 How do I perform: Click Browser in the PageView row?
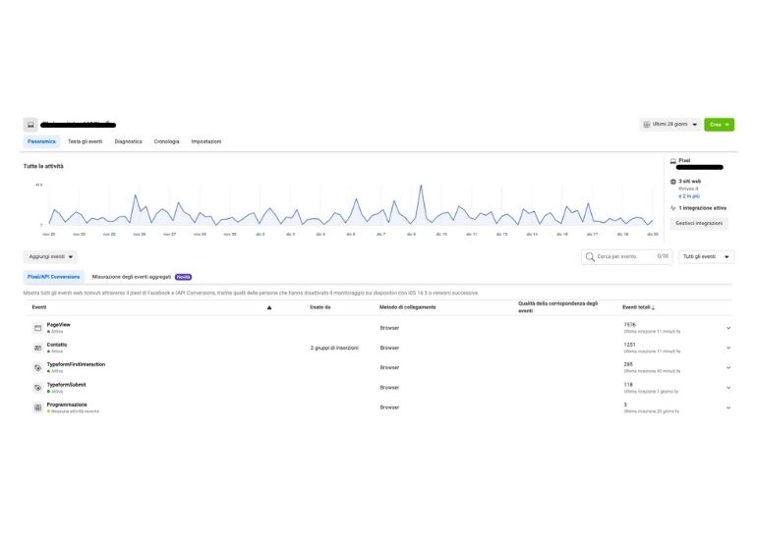[x=389, y=328]
